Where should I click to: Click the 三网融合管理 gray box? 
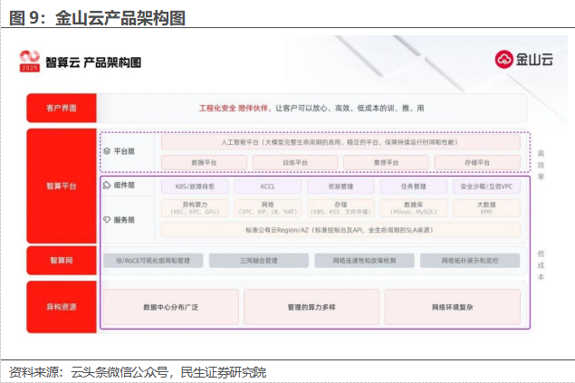[x=259, y=261]
